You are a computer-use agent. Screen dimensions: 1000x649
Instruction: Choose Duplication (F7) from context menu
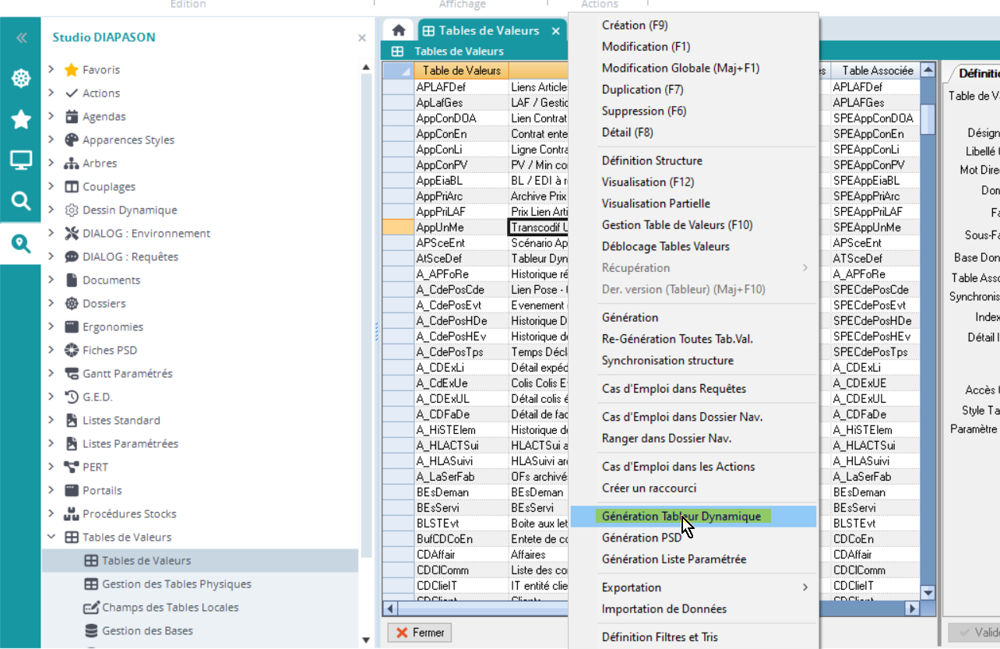[x=643, y=90]
